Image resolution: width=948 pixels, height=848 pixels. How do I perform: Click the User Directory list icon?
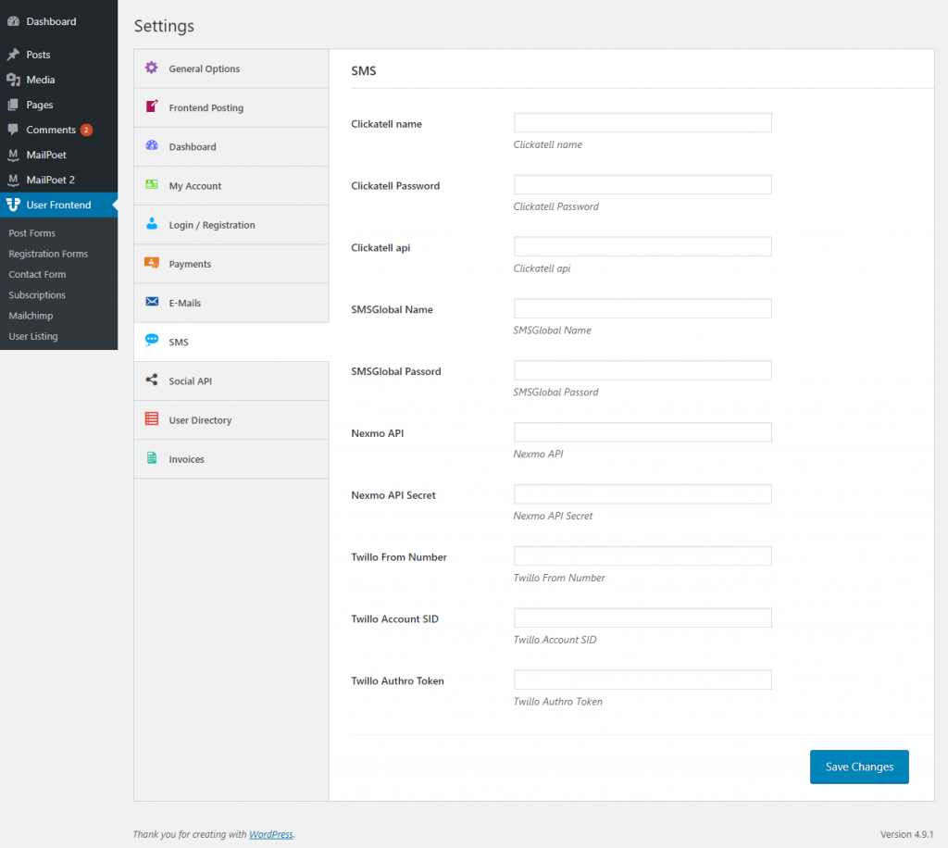[152, 419]
